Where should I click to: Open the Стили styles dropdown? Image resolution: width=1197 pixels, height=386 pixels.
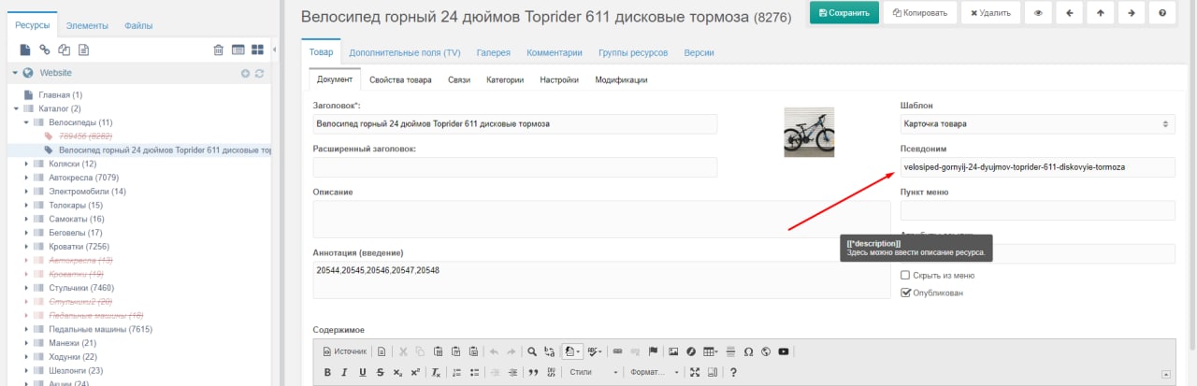click(594, 372)
